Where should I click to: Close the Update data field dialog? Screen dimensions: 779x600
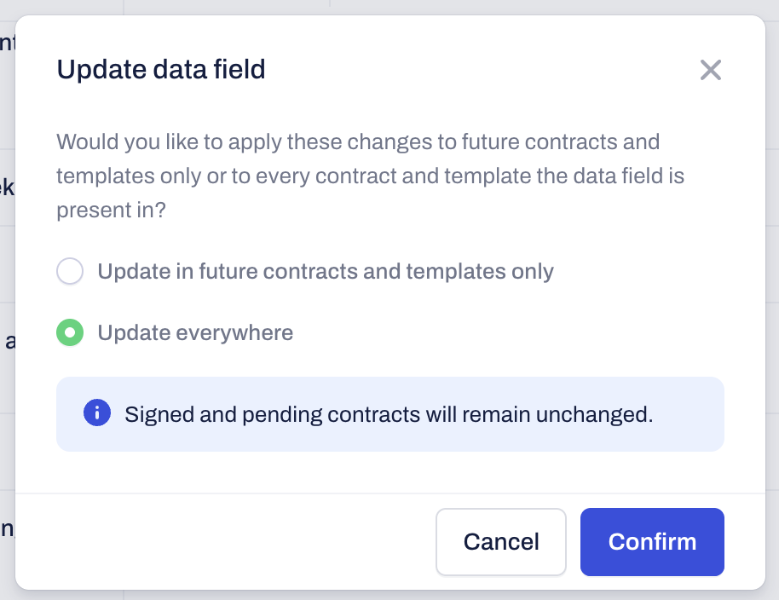pyautogui.click(x=710, y=70)
